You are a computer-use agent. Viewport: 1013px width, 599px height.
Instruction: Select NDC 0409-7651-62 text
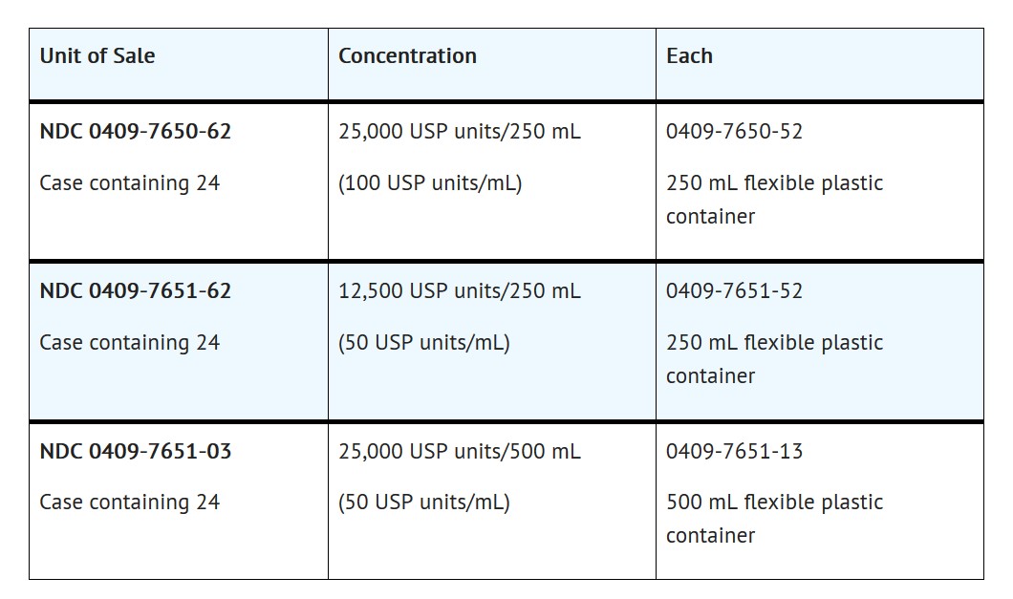pos(135,291)
